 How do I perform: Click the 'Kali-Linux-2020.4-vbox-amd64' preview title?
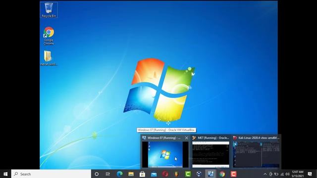(x=259, y=138)
